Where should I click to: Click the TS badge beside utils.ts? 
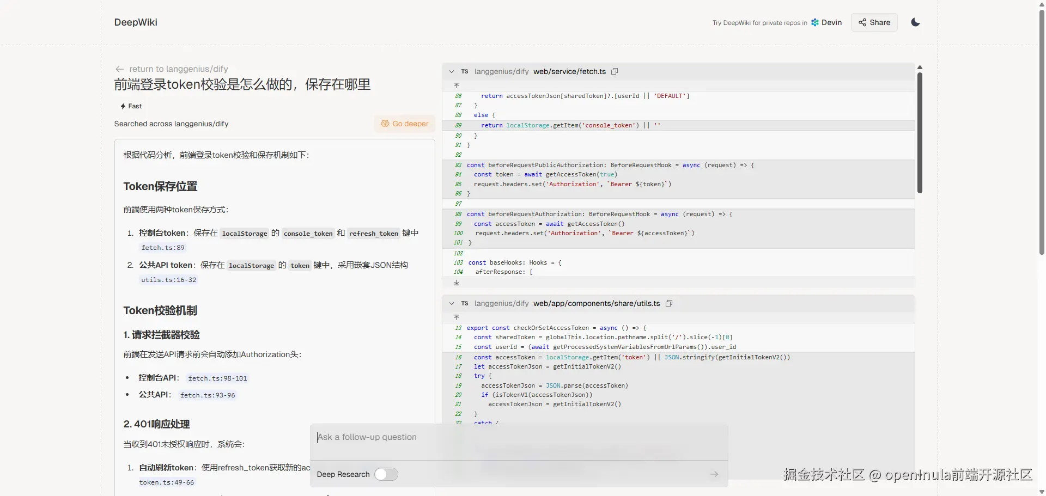[465, 303]
